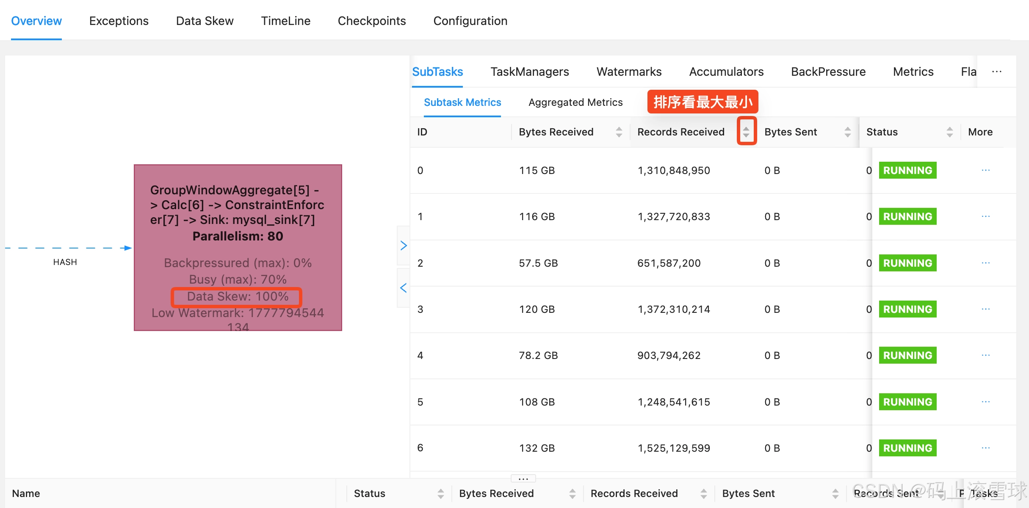This screenshot has width=1029, height=508.
Task: Open more actions for subtask 0
Action: [x=986, y=170]
